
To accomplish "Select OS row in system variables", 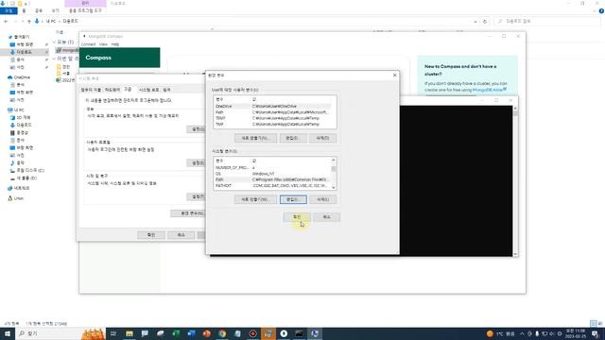I will point(272,174).
